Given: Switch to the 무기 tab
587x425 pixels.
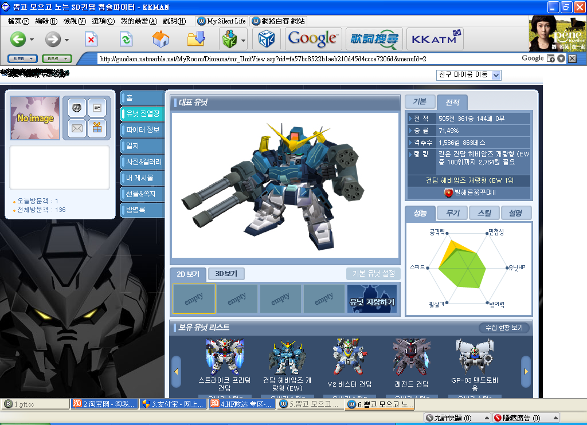Looking at the screenshot, I should (453, 213).
